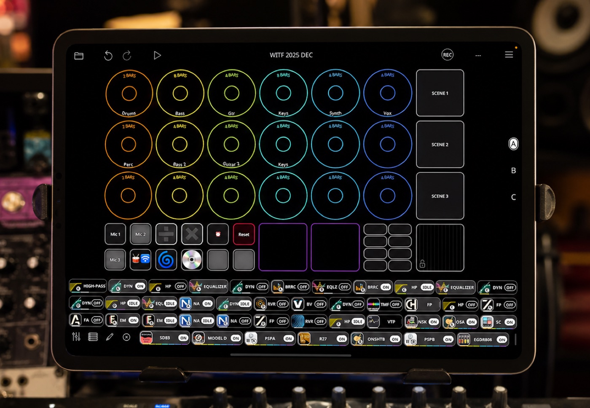Screen dimensions: 590x408
Task: Open the project folder icon
Action: (79, 56)
